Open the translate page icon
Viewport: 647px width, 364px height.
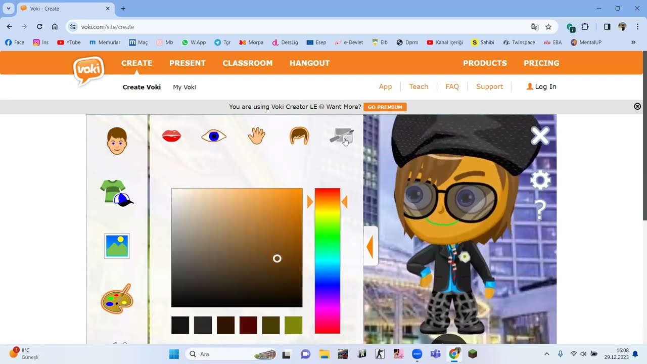click(535, 27)
